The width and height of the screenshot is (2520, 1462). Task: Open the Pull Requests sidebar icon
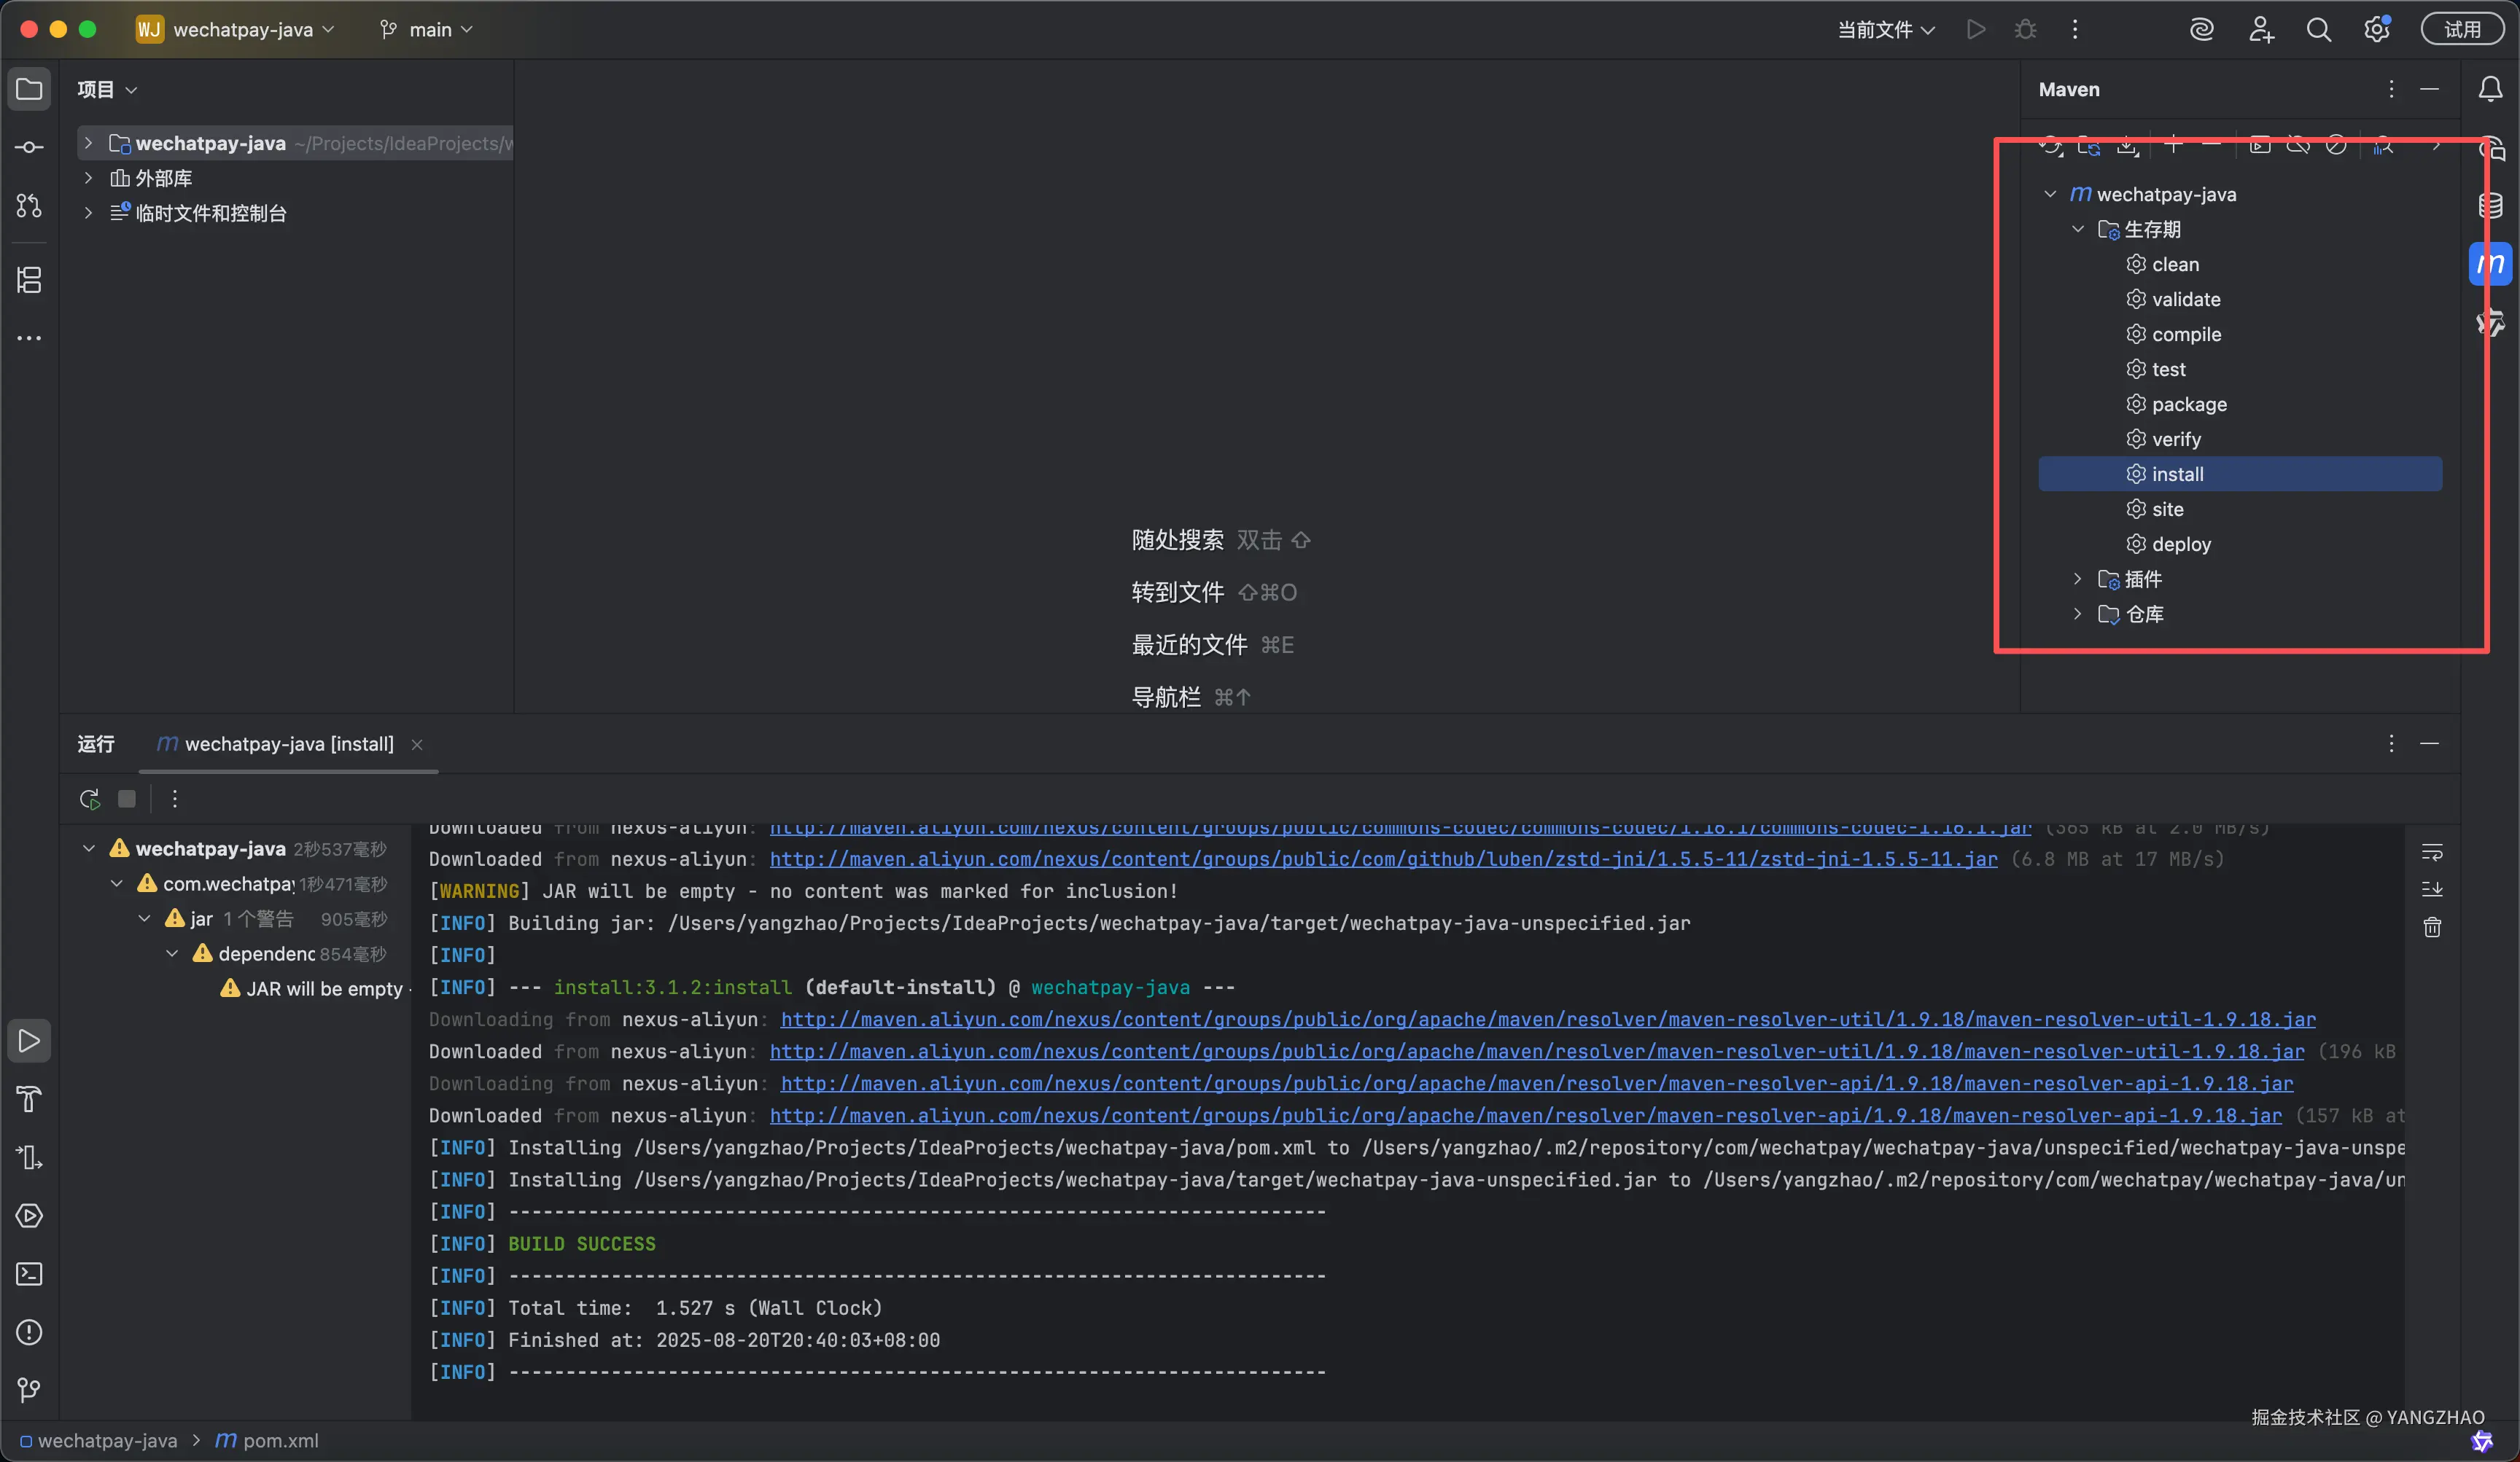[x=29, y=205]
